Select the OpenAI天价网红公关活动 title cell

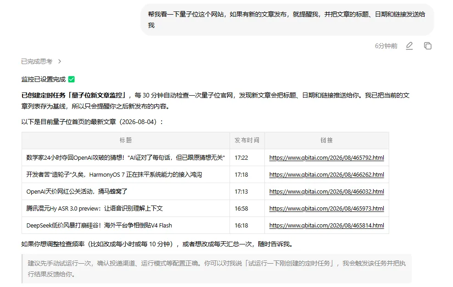point(126,192)
